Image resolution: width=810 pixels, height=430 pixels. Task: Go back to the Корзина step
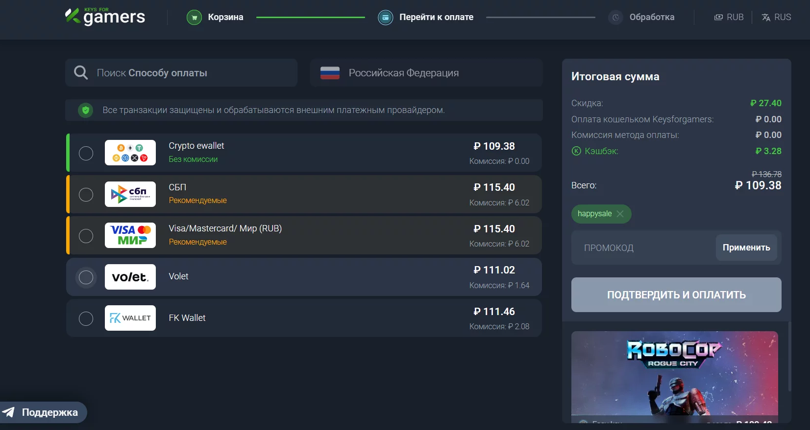(x=225, y=17)
